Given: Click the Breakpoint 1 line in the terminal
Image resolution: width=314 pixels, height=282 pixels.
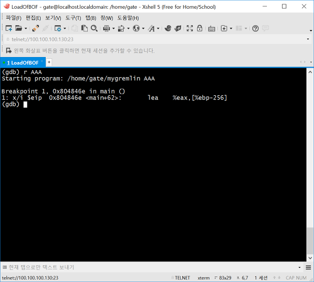Looking at the screenshot, I should (x=63, y=91).
